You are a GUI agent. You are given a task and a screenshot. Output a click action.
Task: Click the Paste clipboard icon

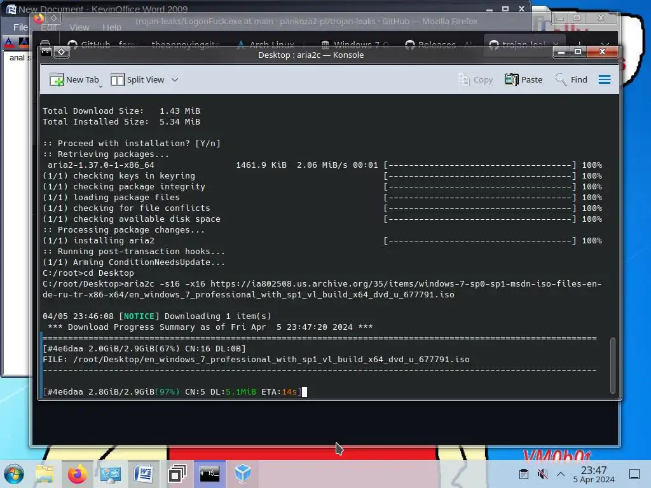pos(512,79)
